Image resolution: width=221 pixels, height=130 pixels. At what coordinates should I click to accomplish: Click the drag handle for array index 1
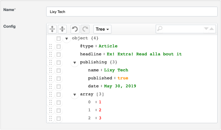(51, 110)
